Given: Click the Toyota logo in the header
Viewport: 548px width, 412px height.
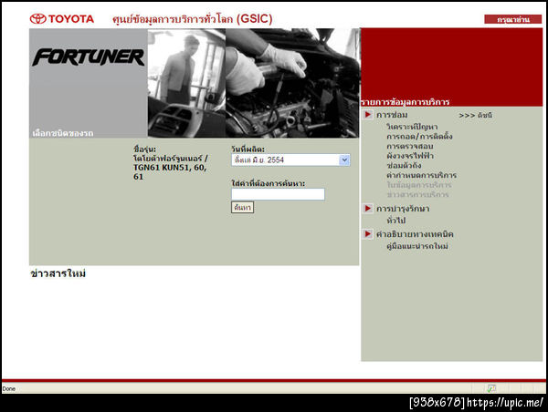Looking at the screenshot, I should (x=62, y=19).
